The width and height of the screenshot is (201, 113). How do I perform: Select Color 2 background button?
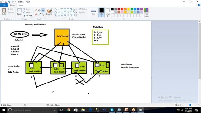pyautogui.click(x=107, y=12)
